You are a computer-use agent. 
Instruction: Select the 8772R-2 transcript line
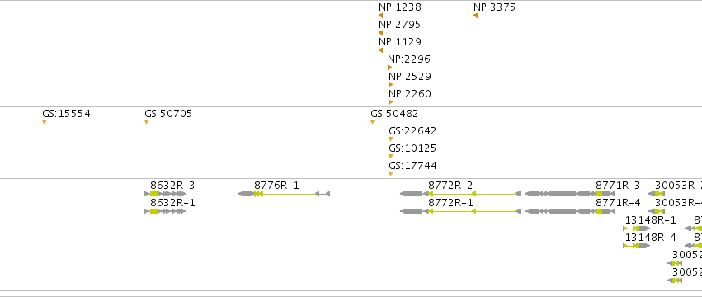[x=460, y=194]
